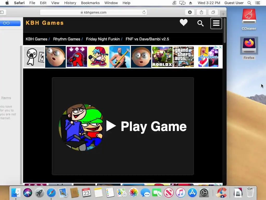Viewport: 266px width, 200px height.
Task: Open the Safari menu in menu bar
Action: point(19,3)
